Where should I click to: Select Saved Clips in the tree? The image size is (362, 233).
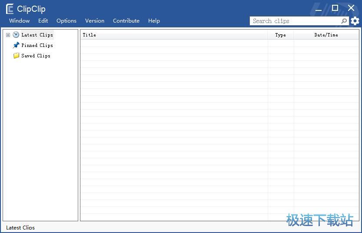click(x=36, y=56)
